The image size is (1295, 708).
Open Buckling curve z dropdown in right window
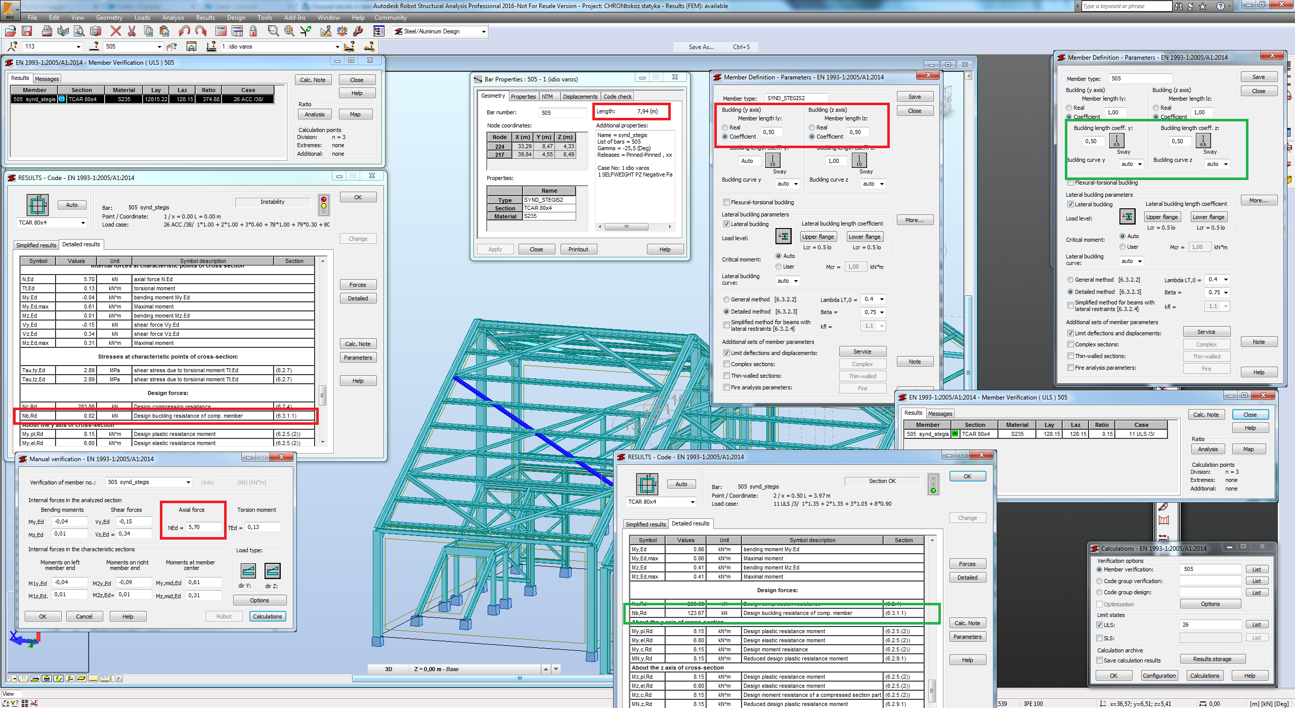(x=1226, y=164)
